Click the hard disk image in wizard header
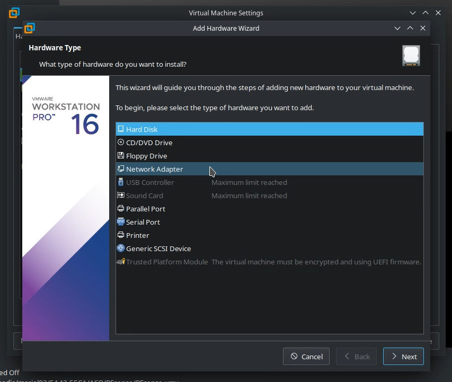Image resolution: width=452 pixels, height=382 pixels. [x=411, y=55]
